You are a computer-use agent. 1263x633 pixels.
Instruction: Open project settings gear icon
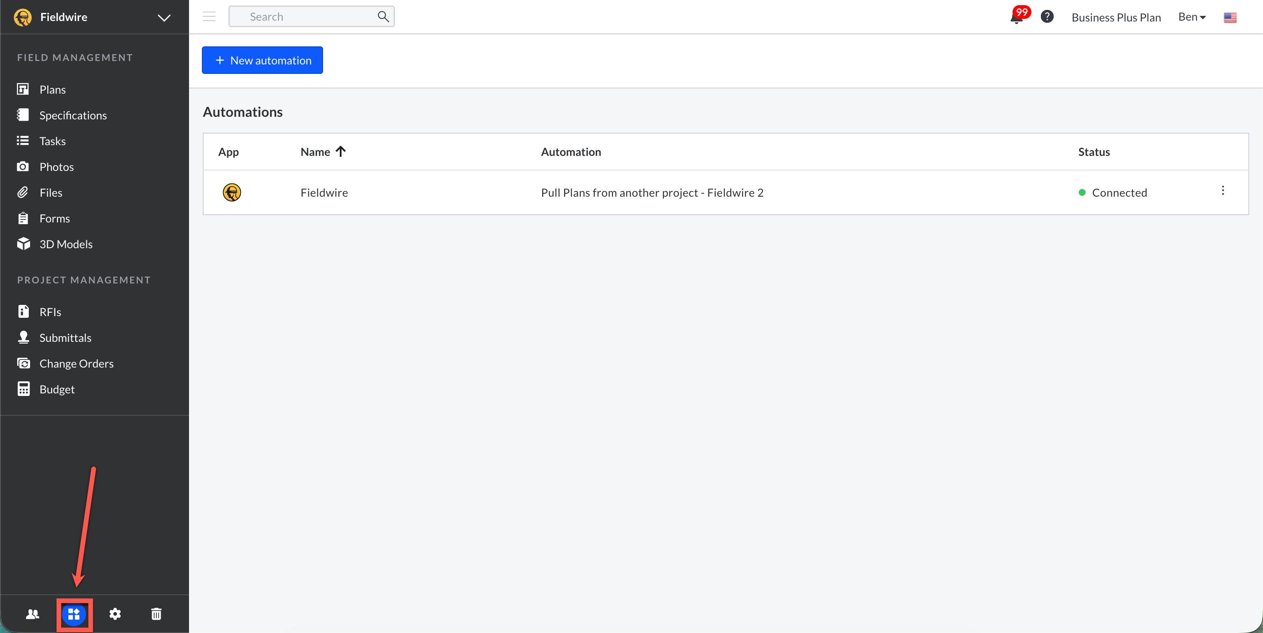[x=115, y=614]
